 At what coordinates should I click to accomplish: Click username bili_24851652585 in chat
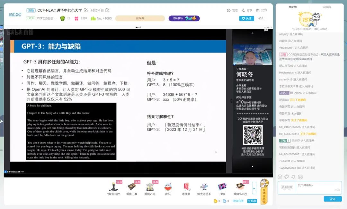click(x=290, y=127)
